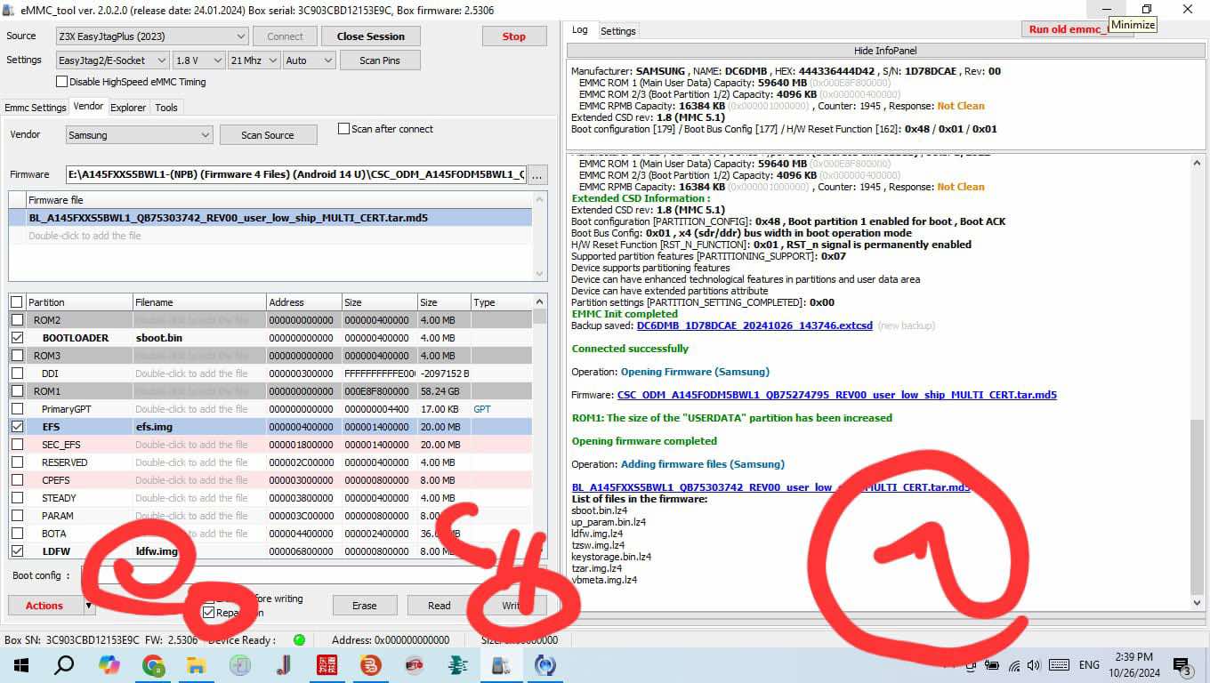Open Google Chrome from the taskbar
This screenshot has height=683, width=1210.
(x=153, y=665)
